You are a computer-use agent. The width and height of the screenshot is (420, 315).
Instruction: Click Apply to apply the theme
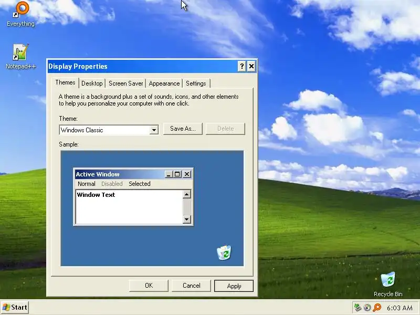tap(234, 286)
